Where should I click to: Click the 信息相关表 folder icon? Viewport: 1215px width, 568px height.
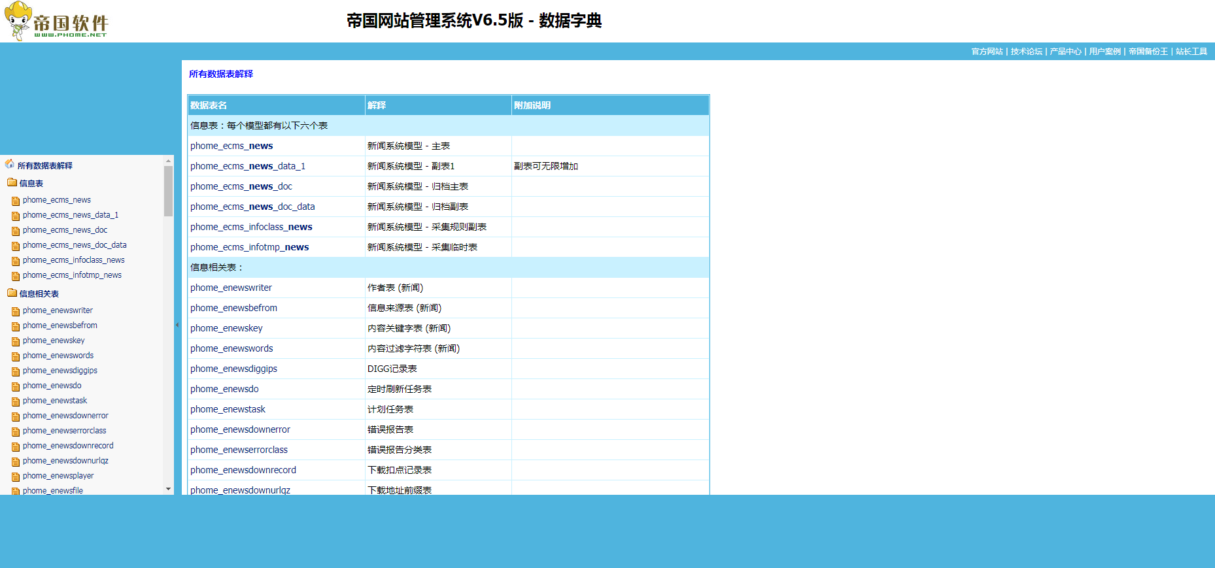[x=12, y=293]
